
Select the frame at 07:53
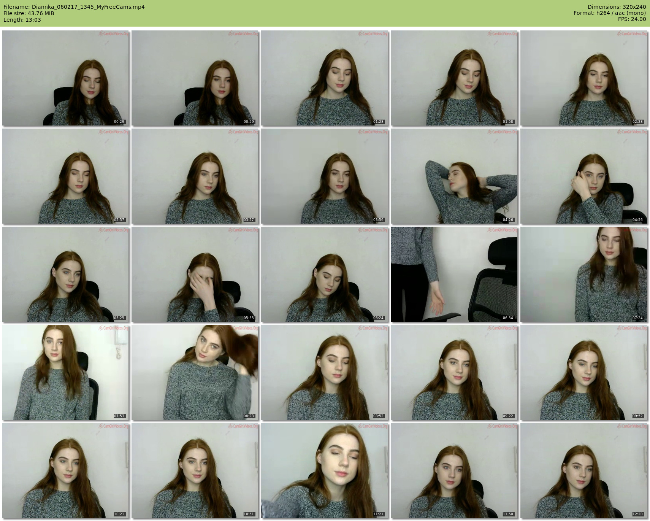65,372
